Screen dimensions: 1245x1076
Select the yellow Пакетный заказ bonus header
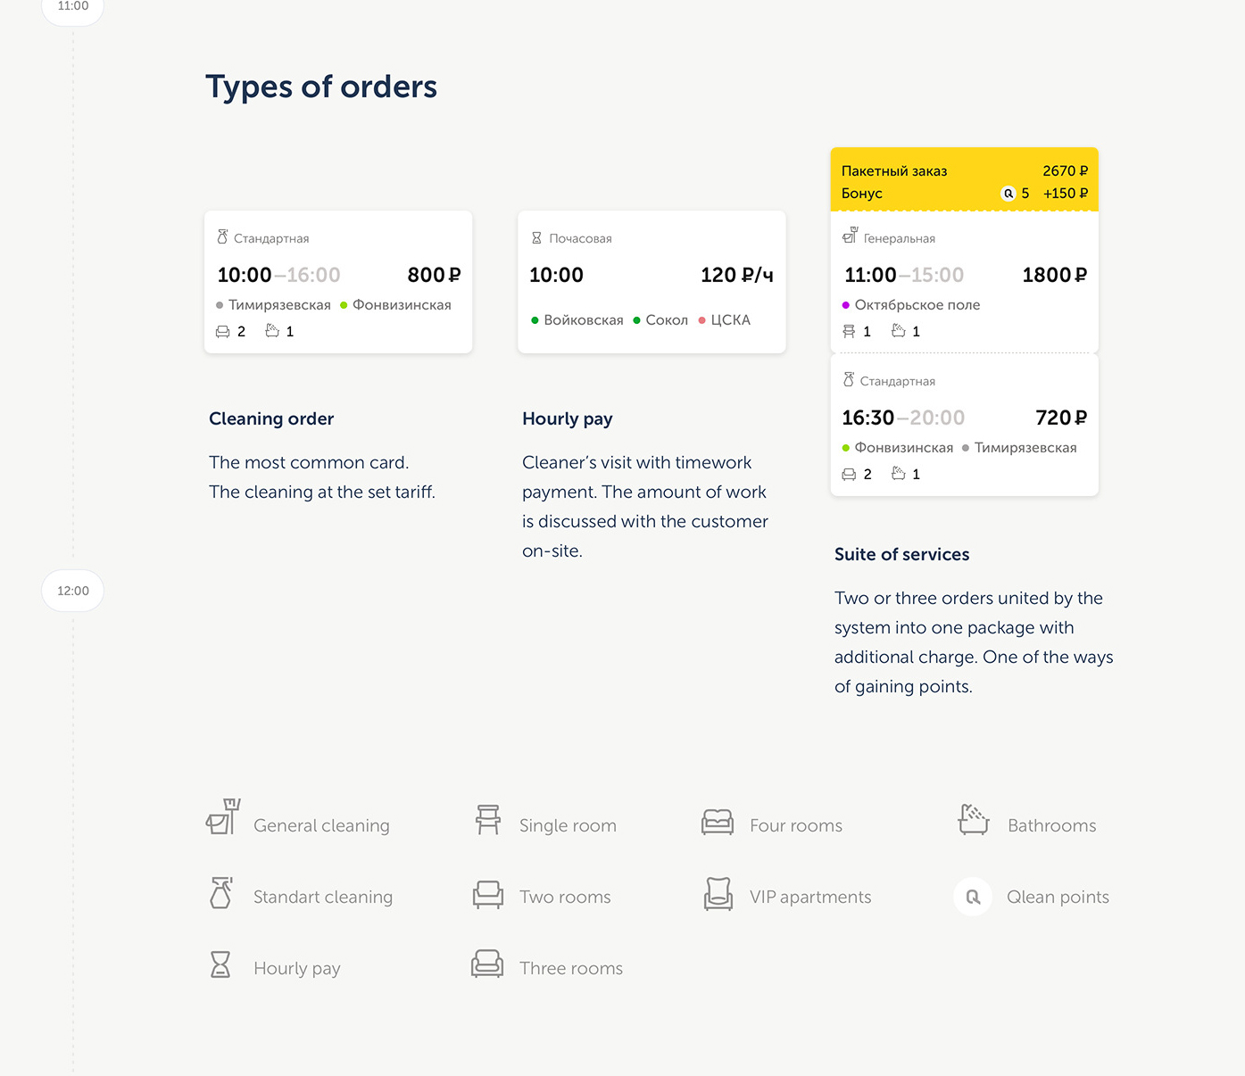(964, 180)
